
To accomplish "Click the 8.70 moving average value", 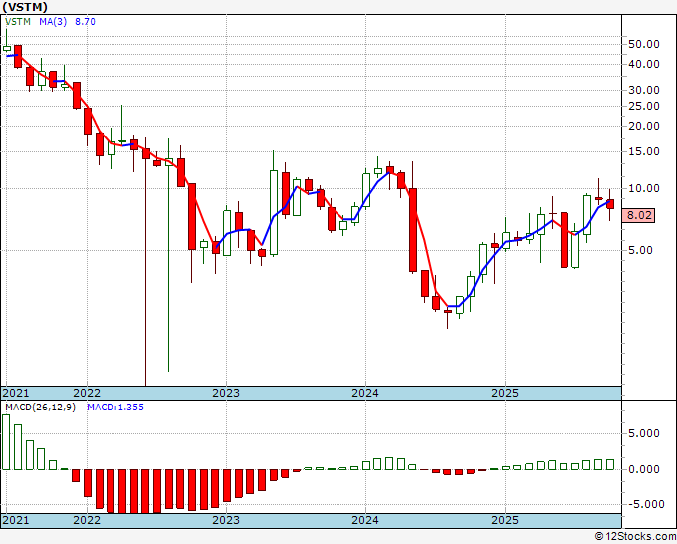I will pyautogui.click(x=85, y=22).
